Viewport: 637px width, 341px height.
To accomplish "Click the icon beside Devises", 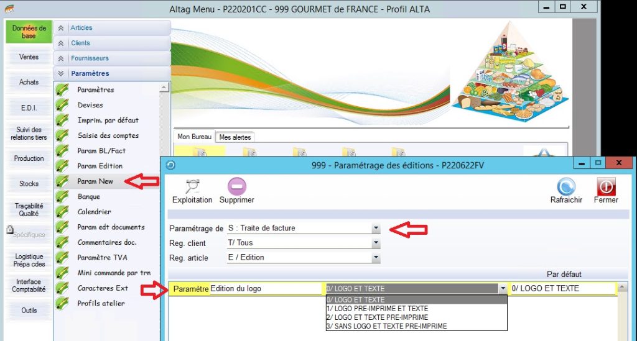I will 62,105.
